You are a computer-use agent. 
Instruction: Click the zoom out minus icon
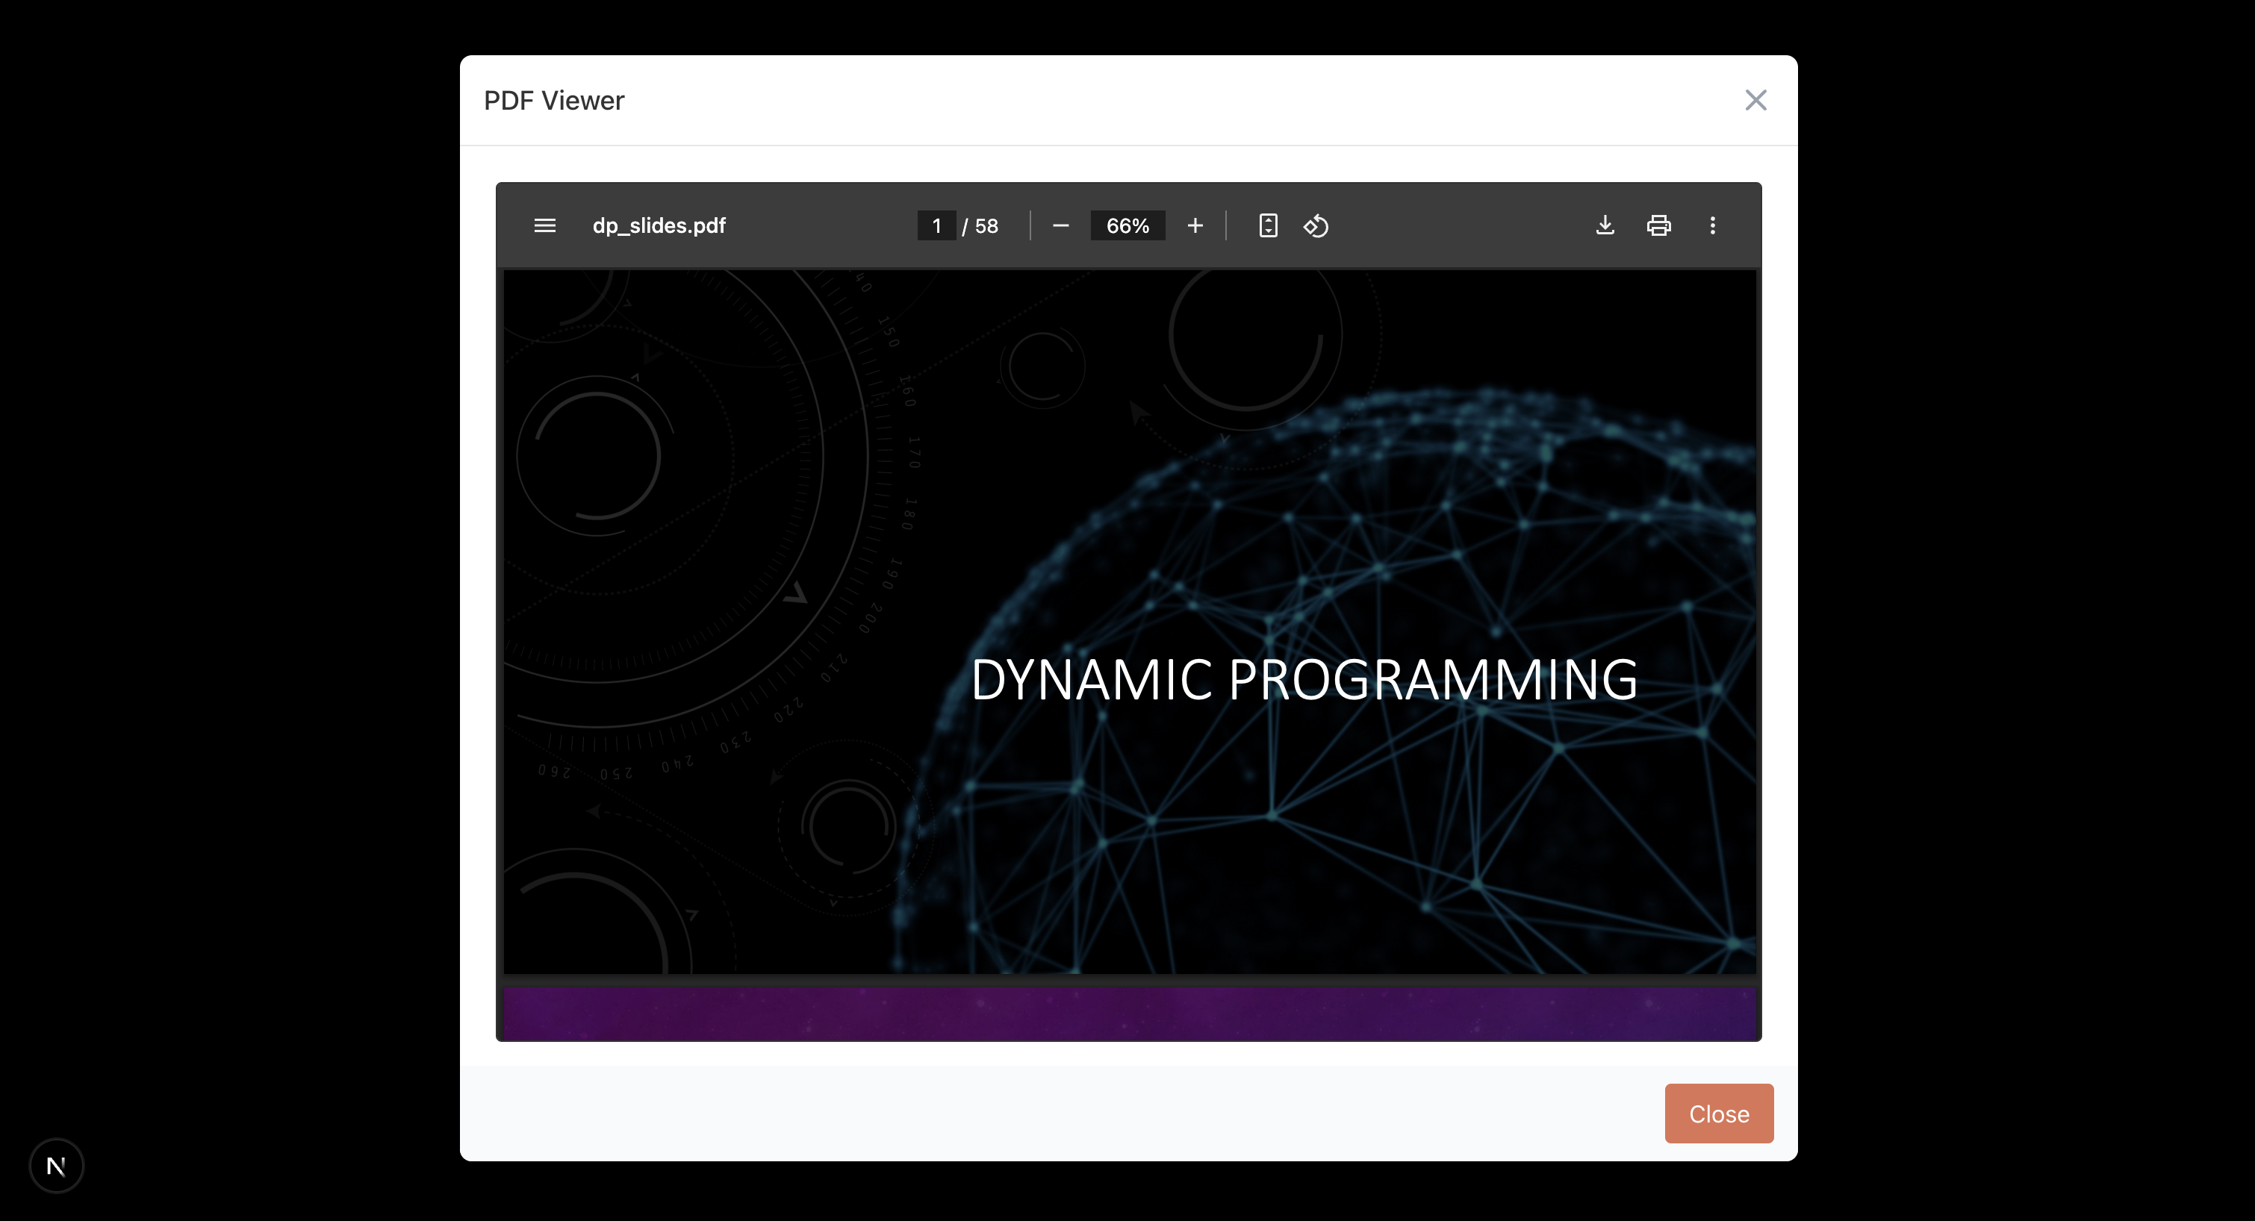tap(1060, 226)
